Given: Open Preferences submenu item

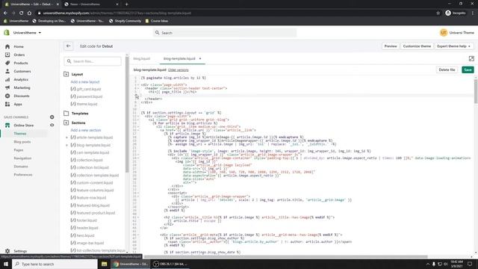Looking at the screenshot, I should pyautogui.click(x=23, y=175).
